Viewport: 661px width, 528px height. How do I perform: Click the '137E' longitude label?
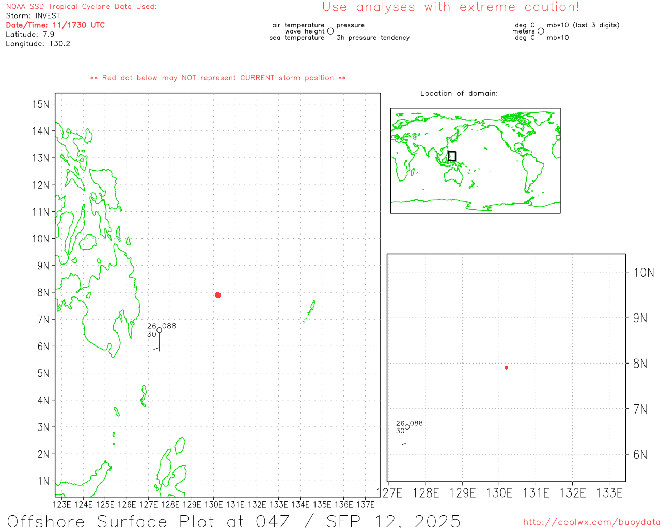366,504
